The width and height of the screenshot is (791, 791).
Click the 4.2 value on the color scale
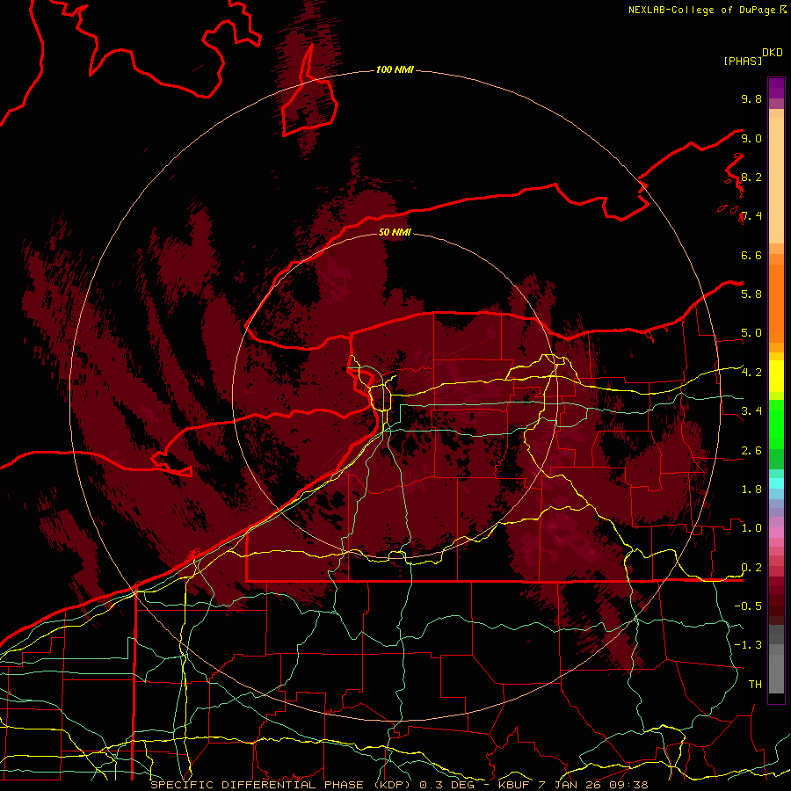coord(751,373)
